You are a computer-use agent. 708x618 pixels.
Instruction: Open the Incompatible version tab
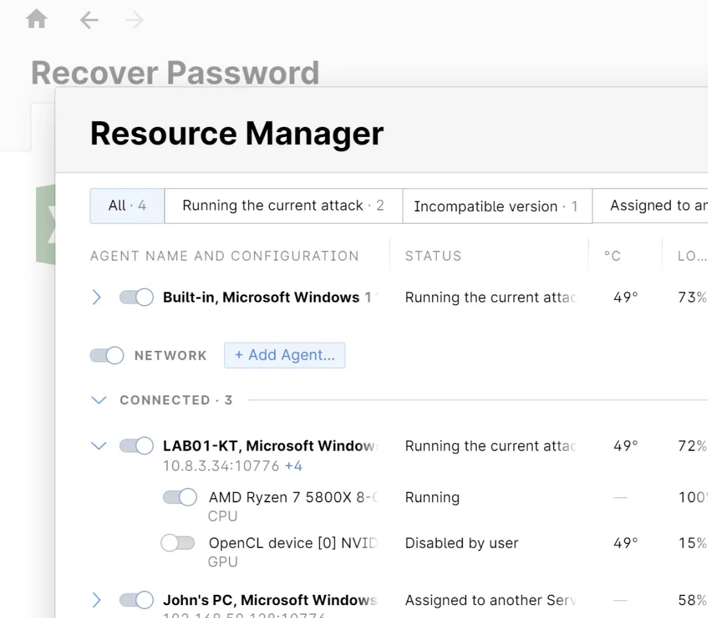click(496, 207)
